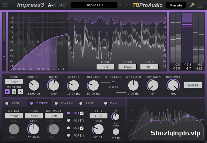Select the EQ node 3 on curve
Screen dimensions: 207x143
coord(188,116)
